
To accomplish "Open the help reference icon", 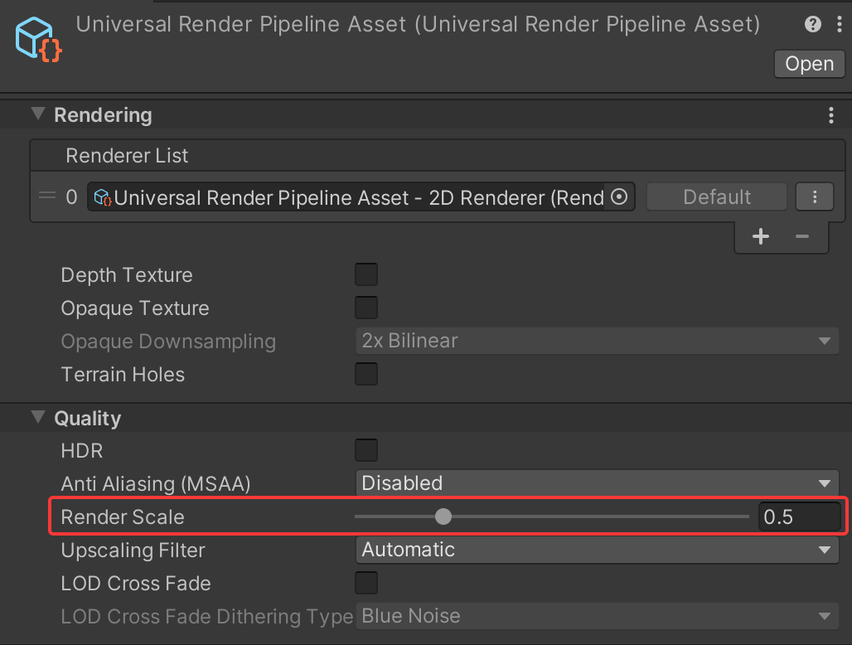I will [812, 25].
